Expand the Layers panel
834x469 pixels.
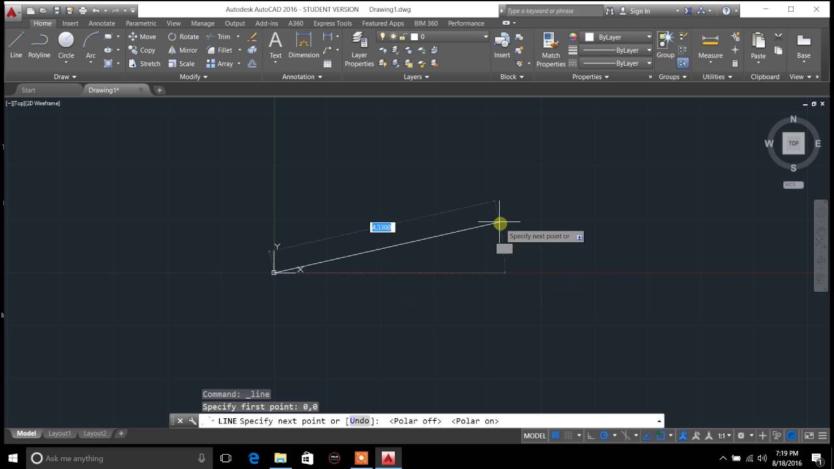point(416,77)
